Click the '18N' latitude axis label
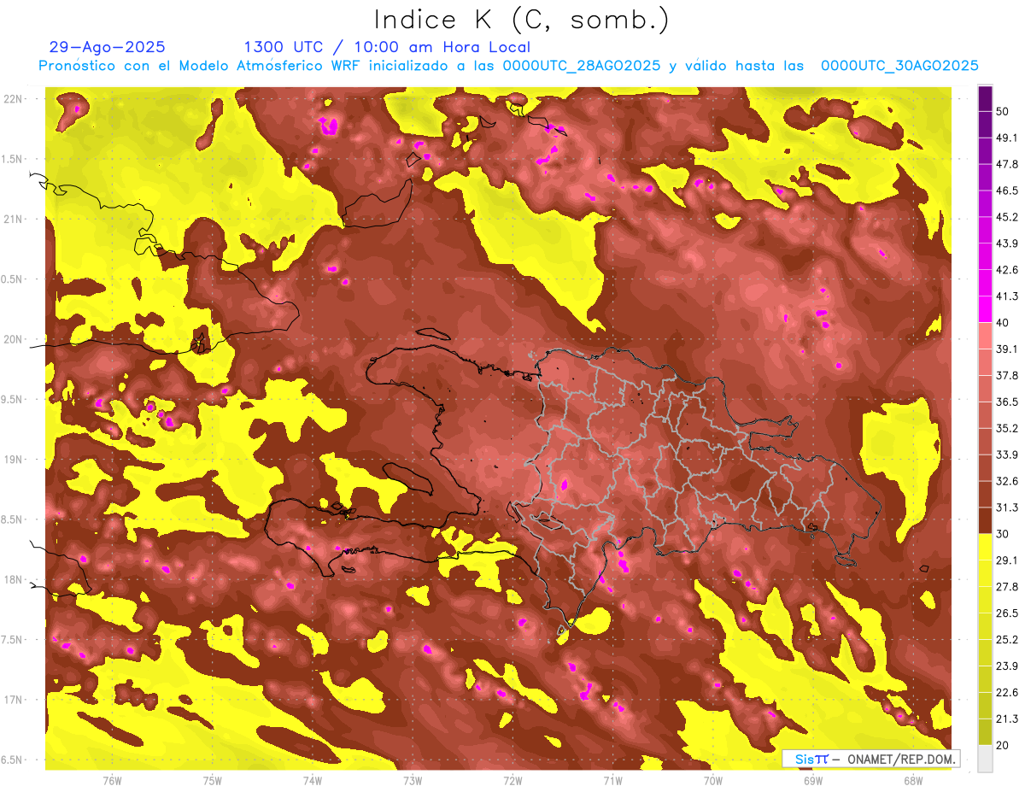 point(14,579)
